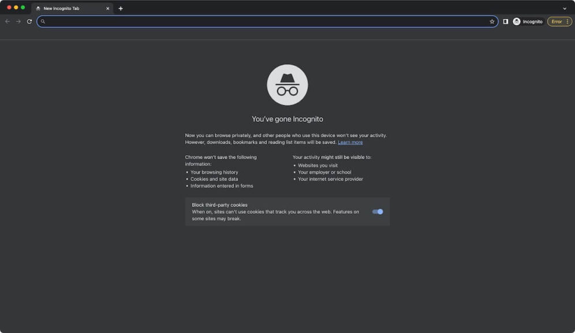Click the Error button
575x333 pixels.
(x=556, y=21)
